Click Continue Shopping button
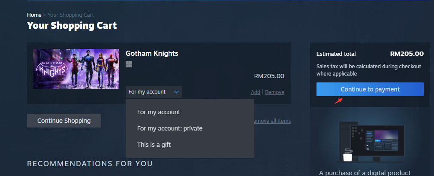434x176 pixels. click(64, 121)
